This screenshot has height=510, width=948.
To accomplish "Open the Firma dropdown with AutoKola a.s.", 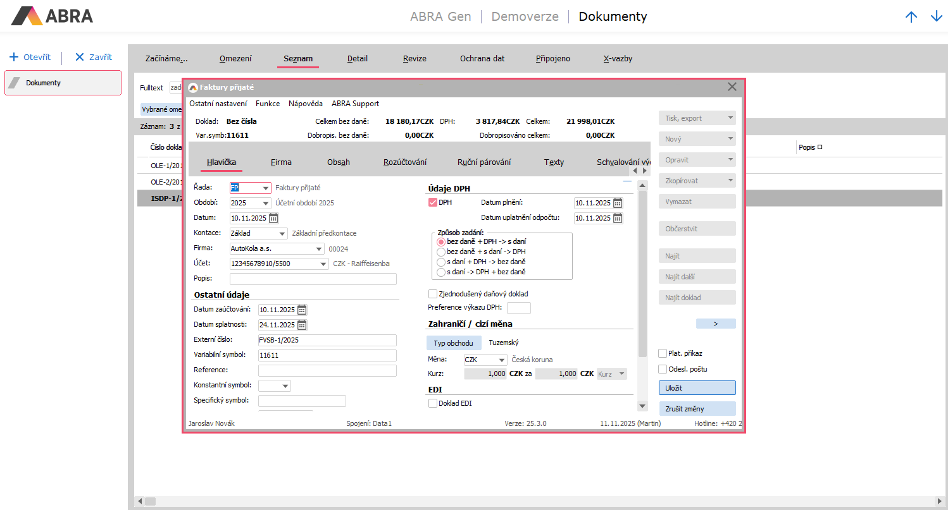I will click(318, 249).
